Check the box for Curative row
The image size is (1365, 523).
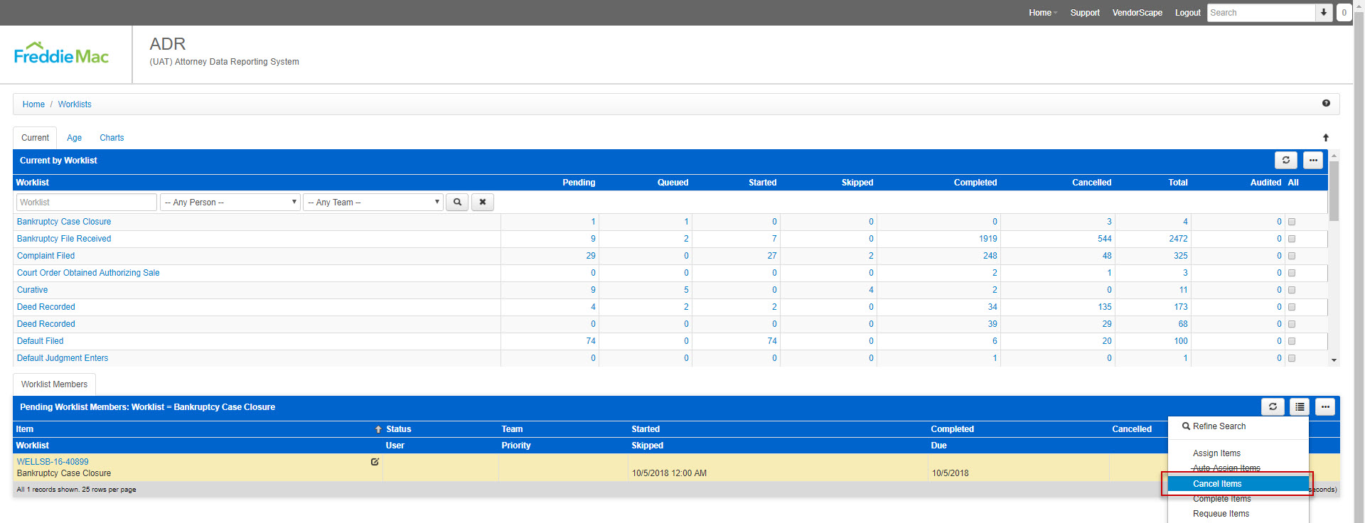[x=1292, y=290]
